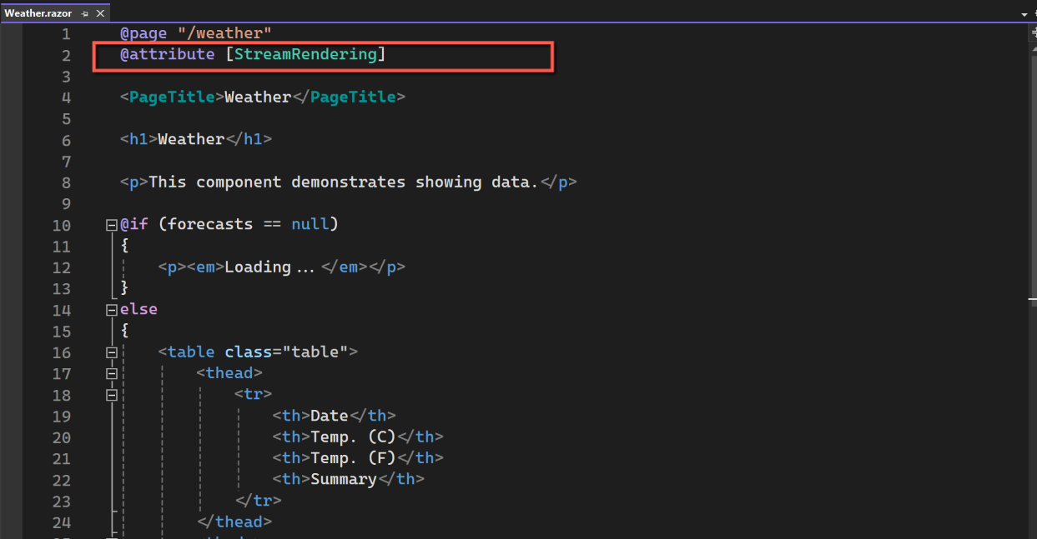Select the Weather.razor document tab
Image resolution: width=1037 pixels, height=539 pixels.
click(x=40, y=12)
